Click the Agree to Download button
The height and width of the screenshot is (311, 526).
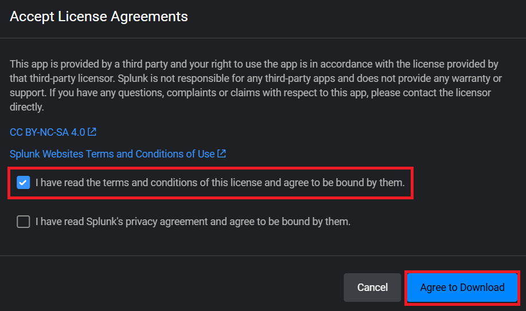462,288
